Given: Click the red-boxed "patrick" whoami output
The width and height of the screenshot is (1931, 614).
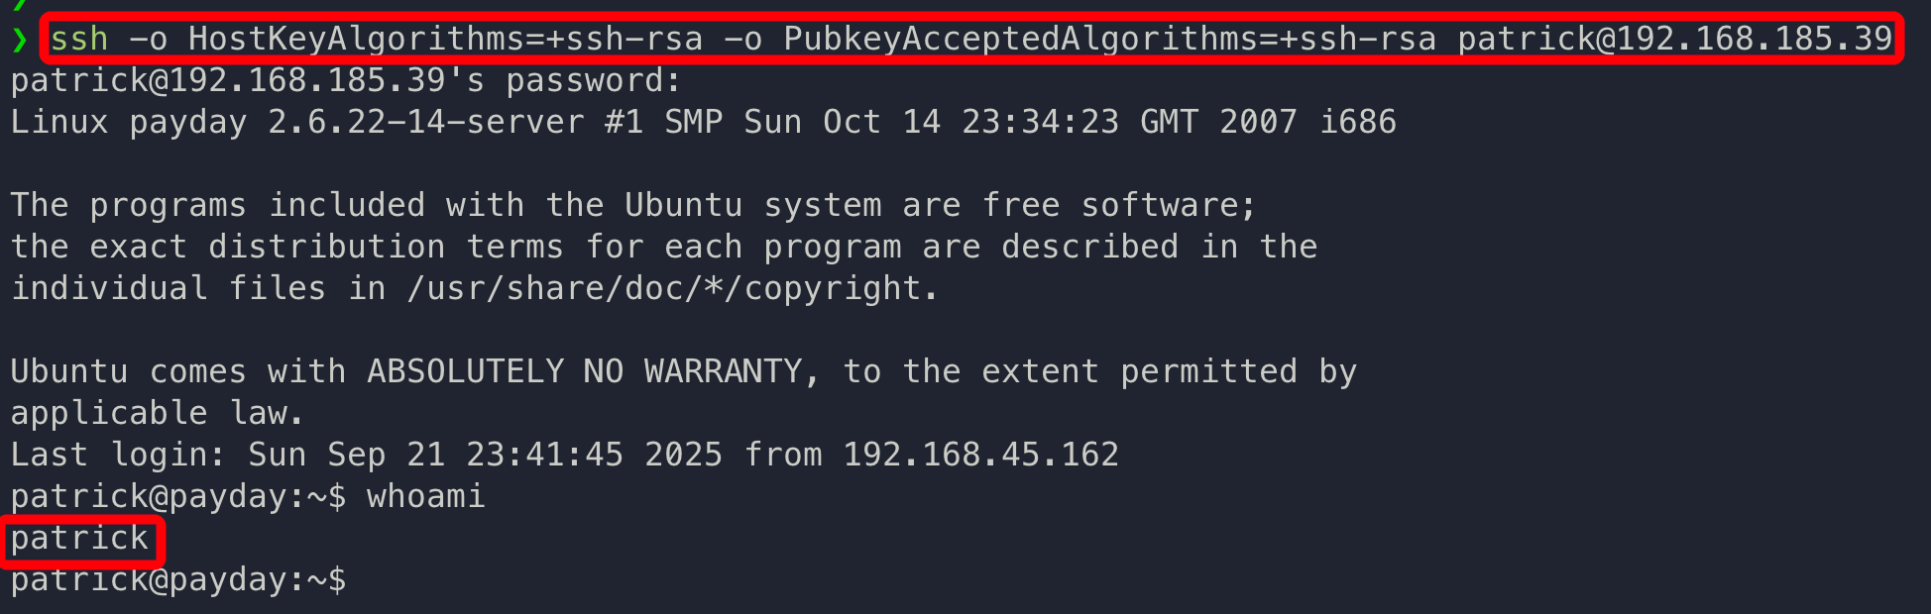Looking at the screenshot, I should click(79, 540).
